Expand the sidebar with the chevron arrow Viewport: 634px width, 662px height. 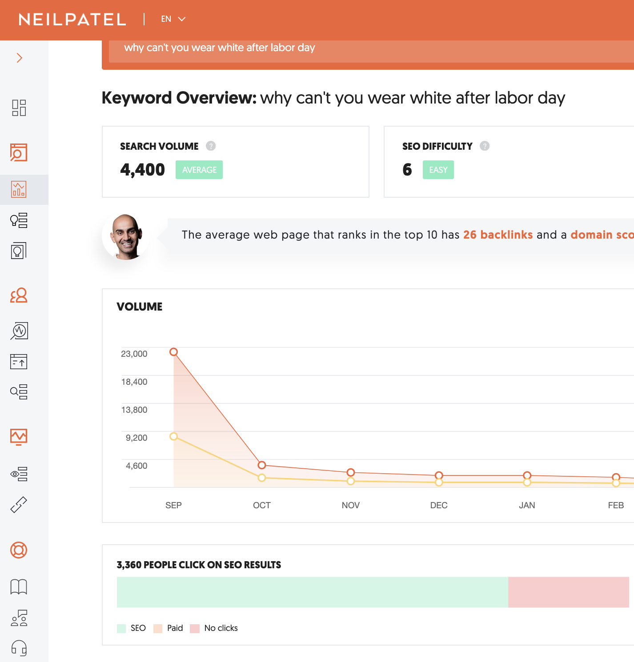pyautogui.click(x=19, y=58)
